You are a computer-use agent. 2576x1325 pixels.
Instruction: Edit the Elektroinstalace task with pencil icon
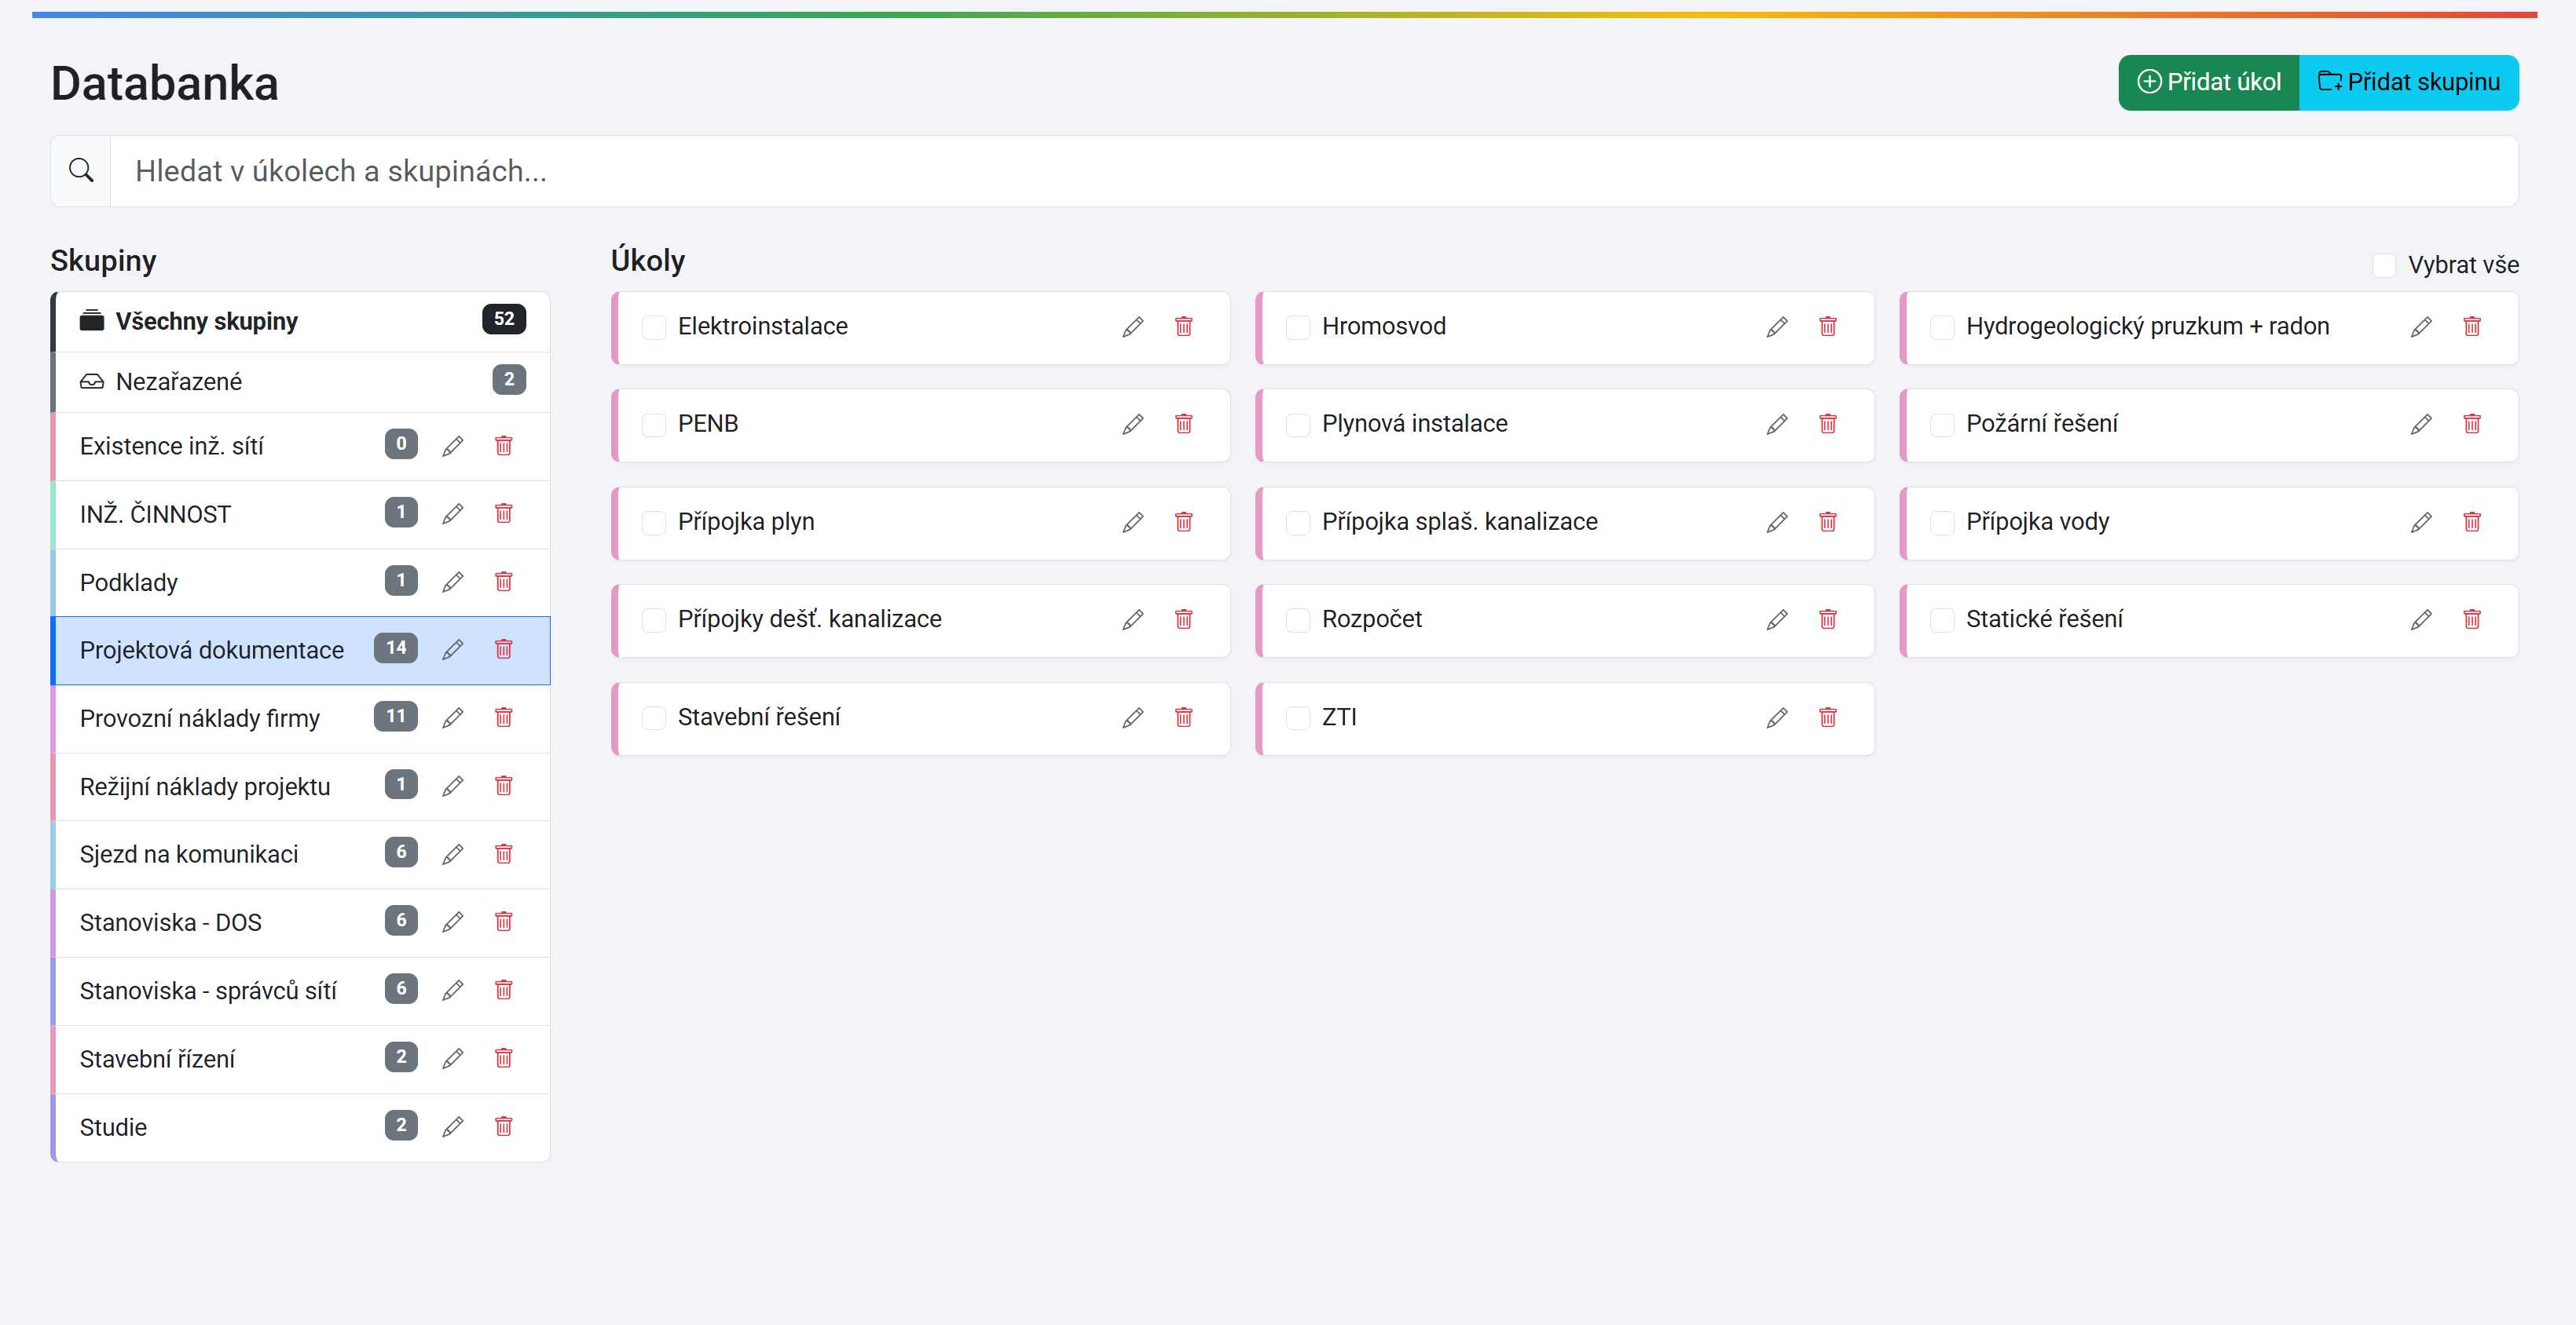coord(1132,327)
